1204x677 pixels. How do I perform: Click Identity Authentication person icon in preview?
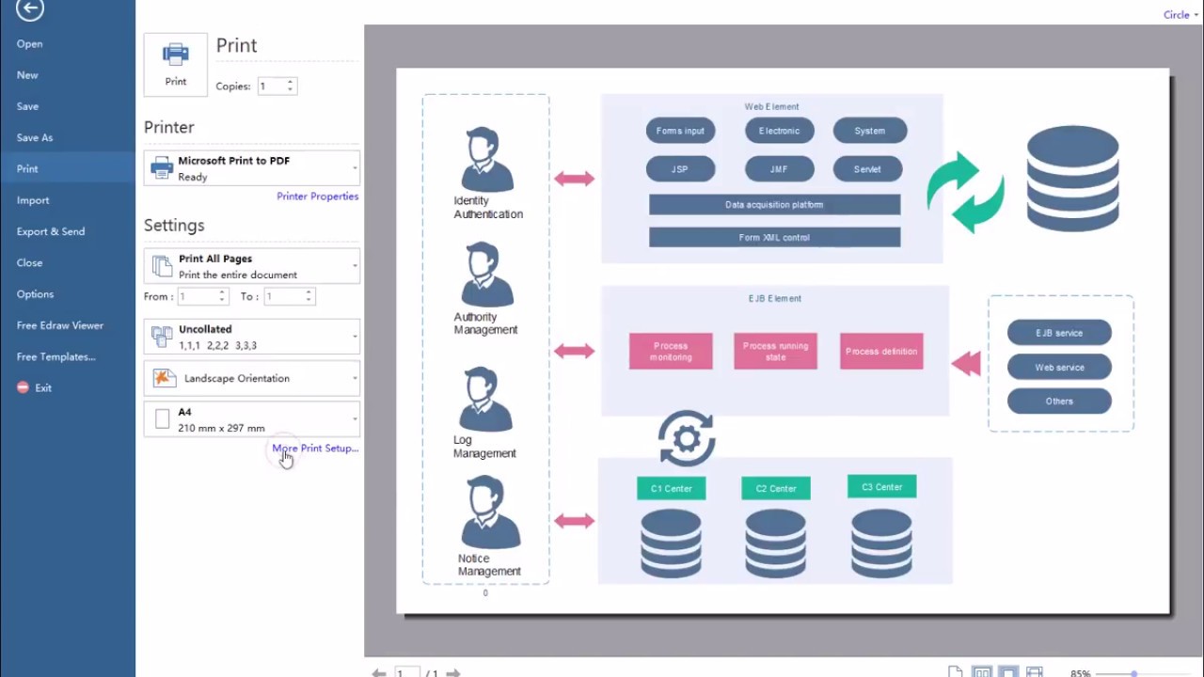[x=487, y=159]
